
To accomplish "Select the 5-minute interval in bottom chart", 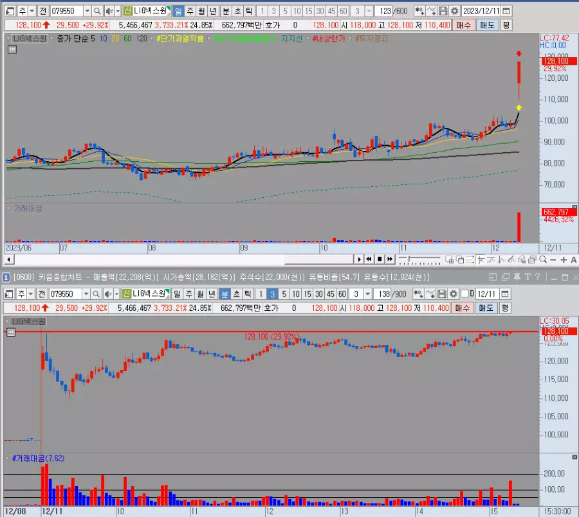I will tap(284, 294).
